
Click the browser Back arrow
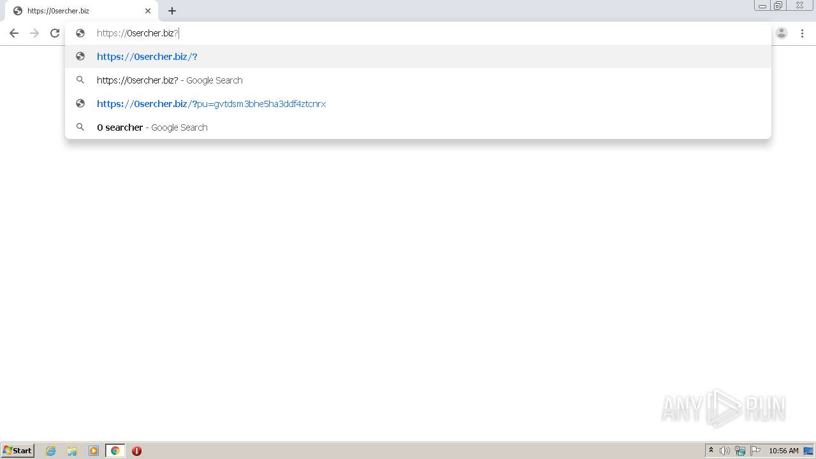[x=14, y=33]
